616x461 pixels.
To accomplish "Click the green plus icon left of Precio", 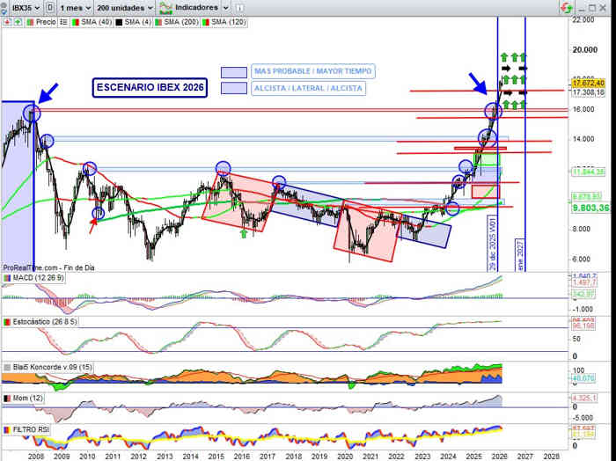I will point(17,20).
